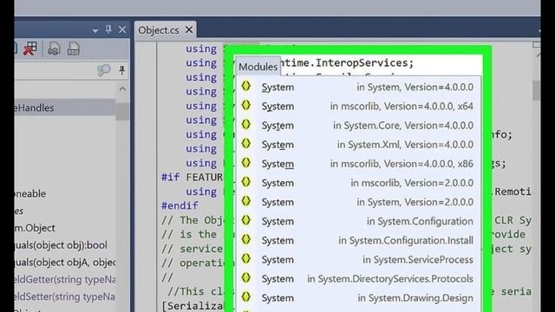Screen dimensions: 555x312
Task: Choose System in System.Configuration.Install entry
Action: click(x=357, y=240)
